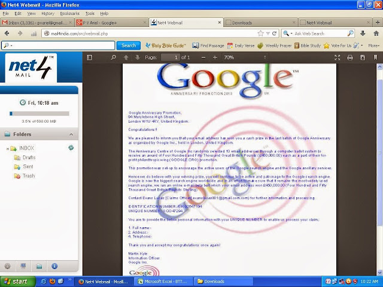Open the PDF find magnifier

point(114,57)
